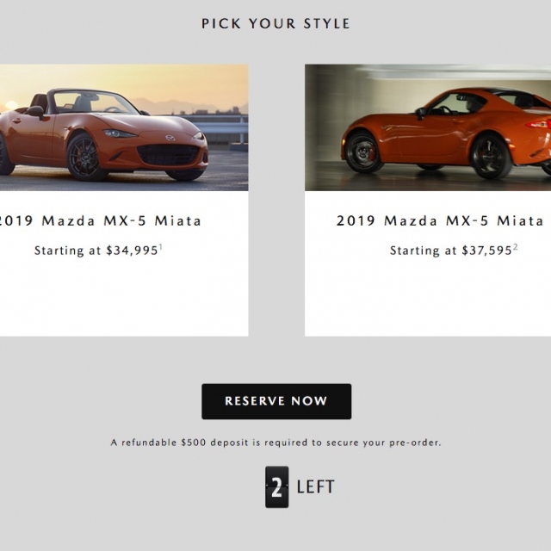Click the convertible's windshield
Screen dimensions: 551x551
point(96,102)
